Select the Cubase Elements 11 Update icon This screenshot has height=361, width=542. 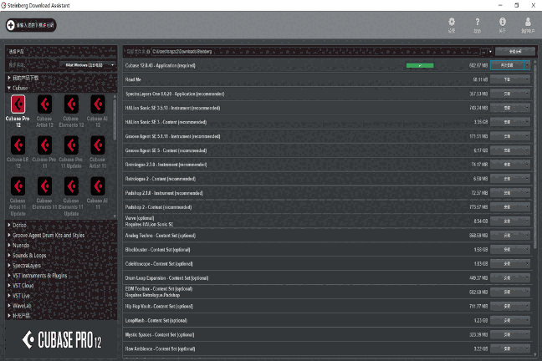pyautogui.click(x=71, y=186)
